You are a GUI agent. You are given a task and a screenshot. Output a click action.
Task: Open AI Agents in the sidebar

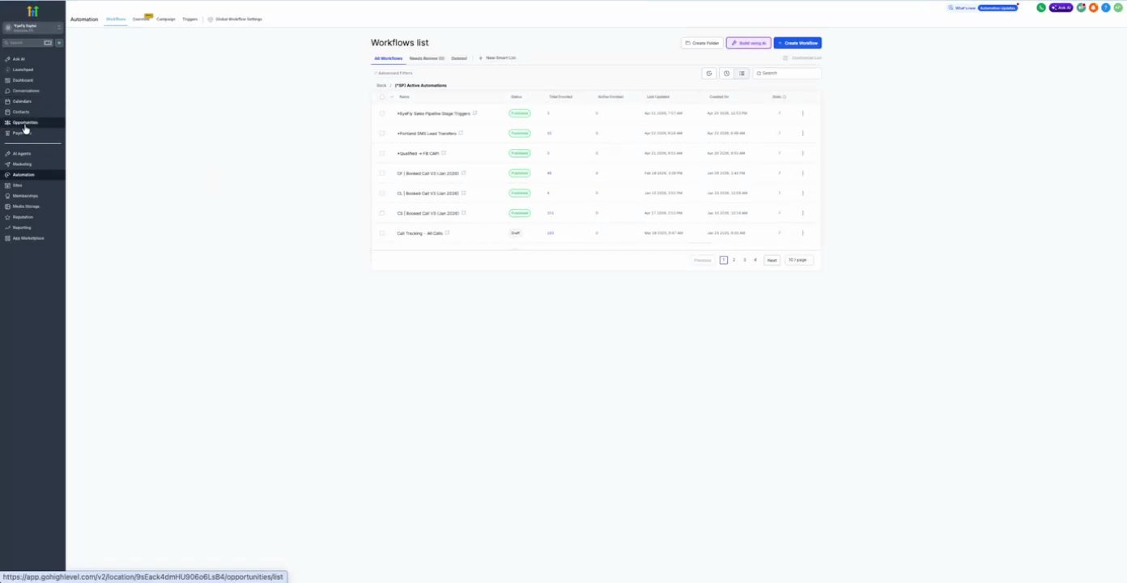click(21, 154)
